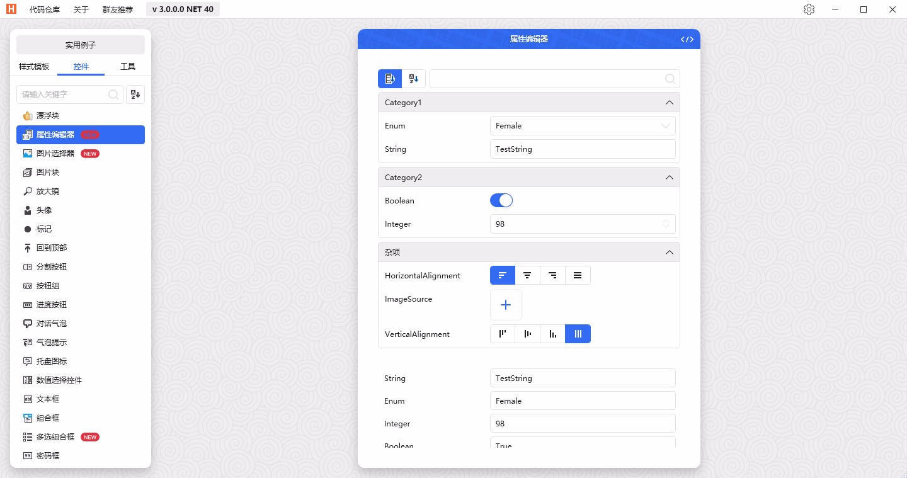907x478 pixels.
Task: Click the sort icon beside sidebar search box
Action: coord(135,94)
